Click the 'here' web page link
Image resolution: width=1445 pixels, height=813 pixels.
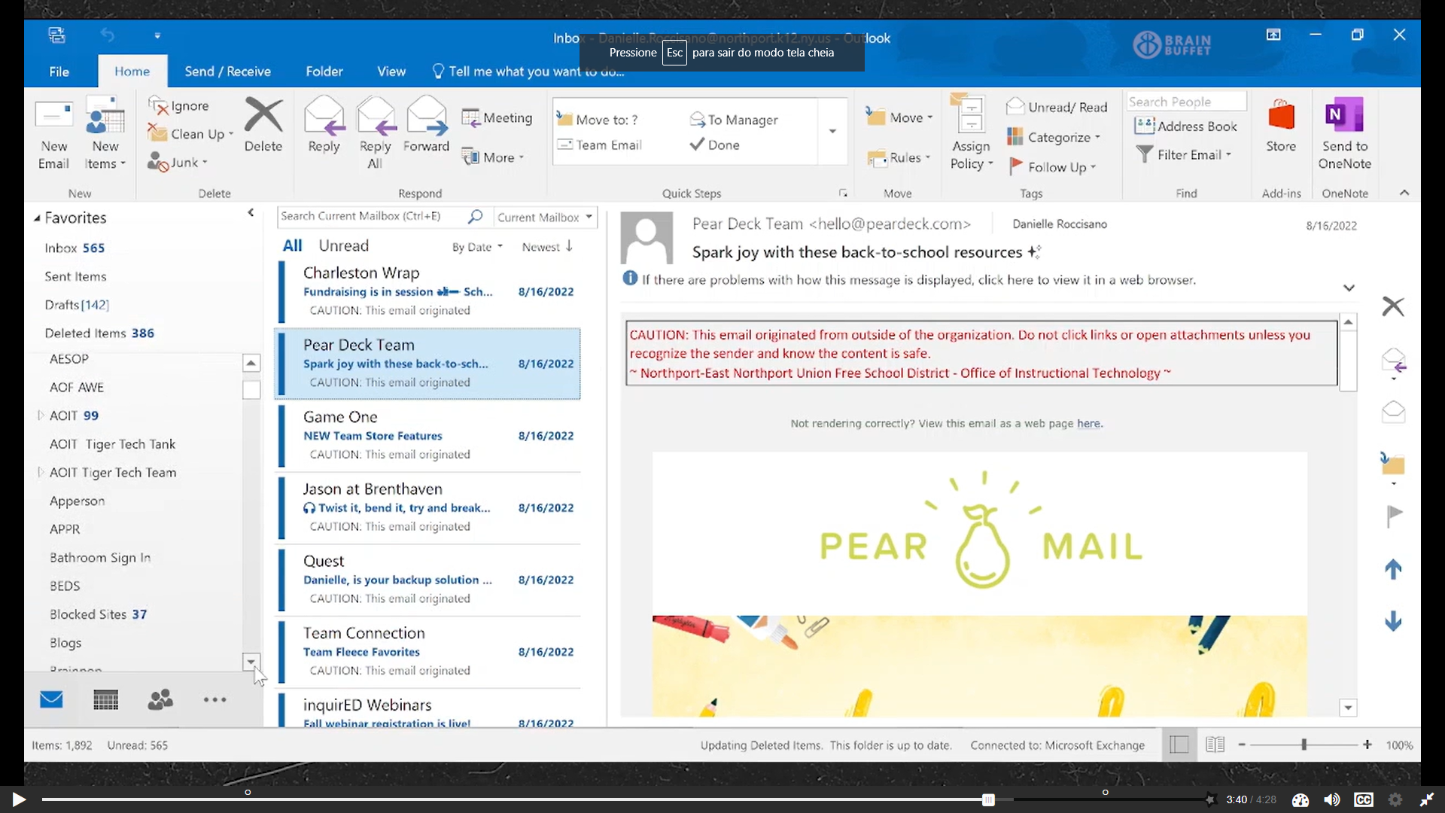tap(1088, 423)
